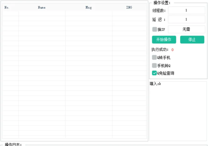
Task: Select the No. column header
Action: (x=7, y=8)
